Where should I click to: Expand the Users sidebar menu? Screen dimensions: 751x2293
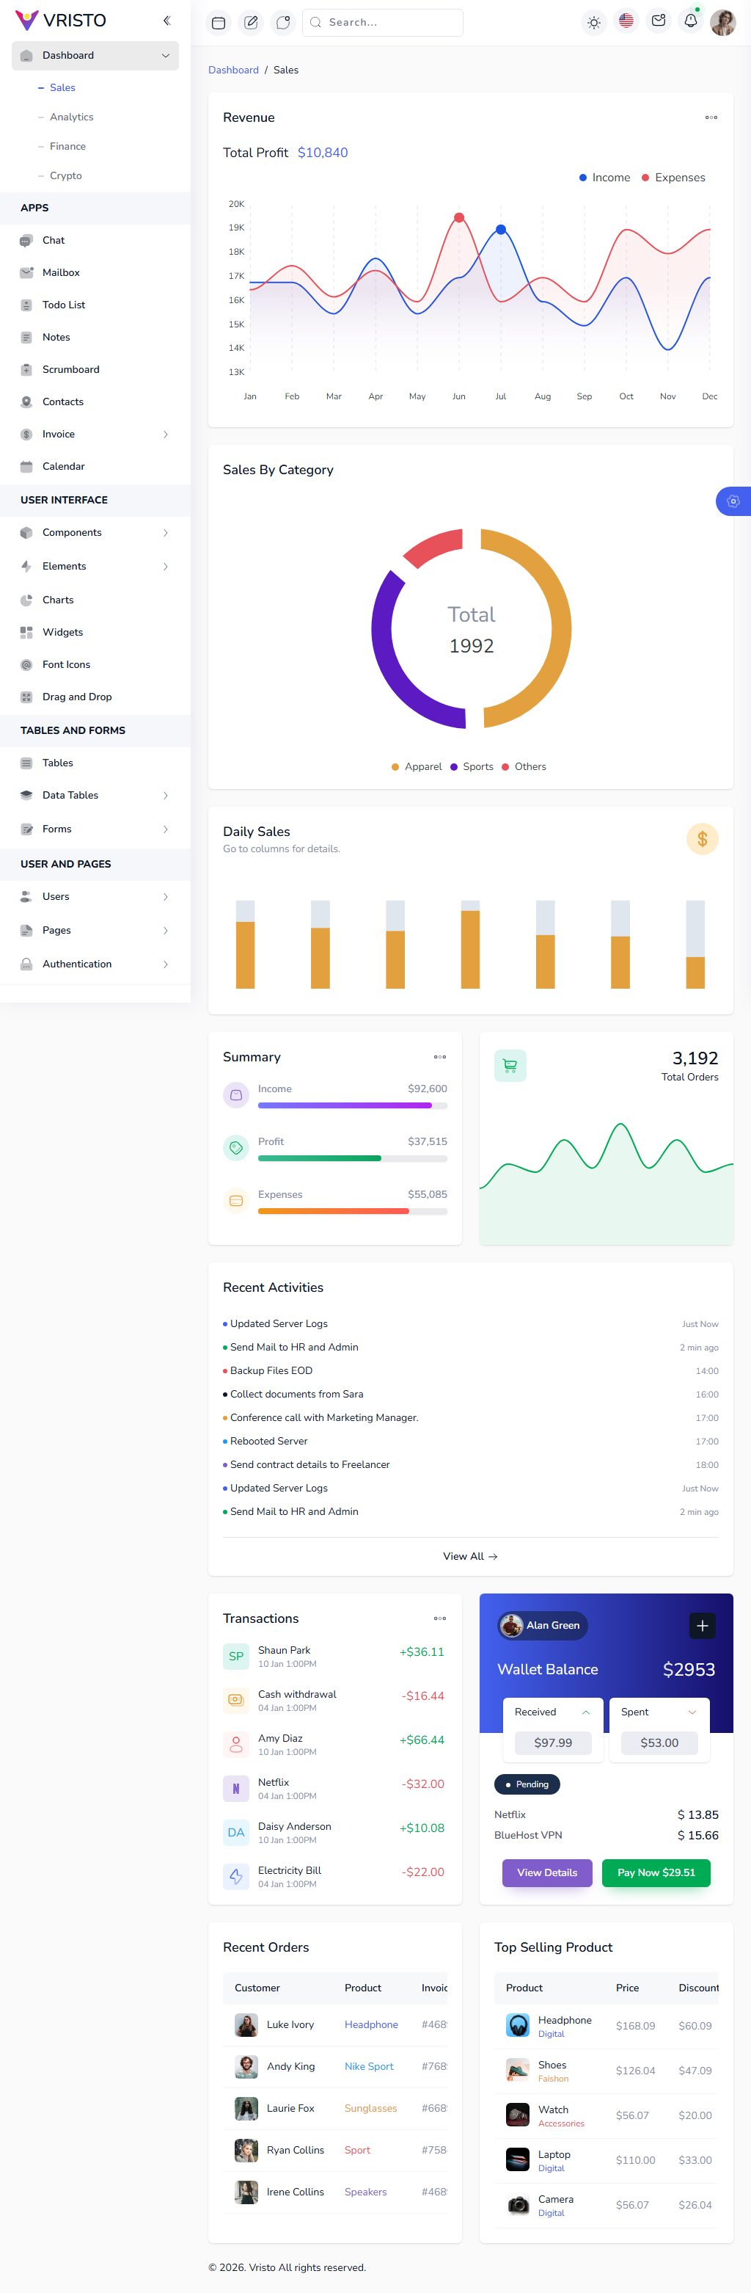point(95,896)
